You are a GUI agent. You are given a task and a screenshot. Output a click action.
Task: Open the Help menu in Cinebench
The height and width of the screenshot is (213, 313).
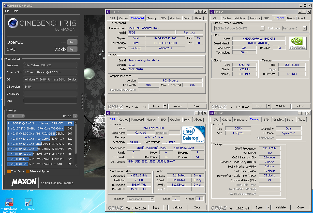[16, 11]
